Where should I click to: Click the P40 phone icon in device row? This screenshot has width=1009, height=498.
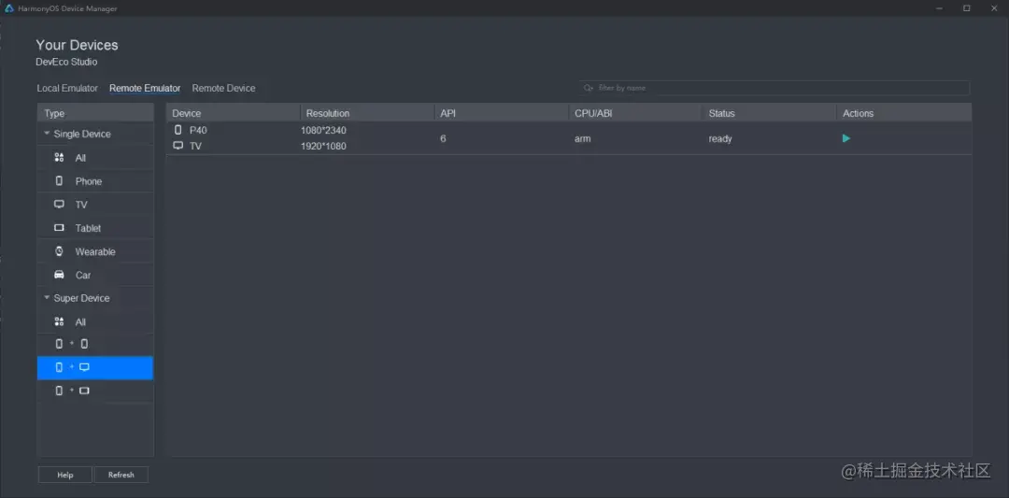click(178, 130)
